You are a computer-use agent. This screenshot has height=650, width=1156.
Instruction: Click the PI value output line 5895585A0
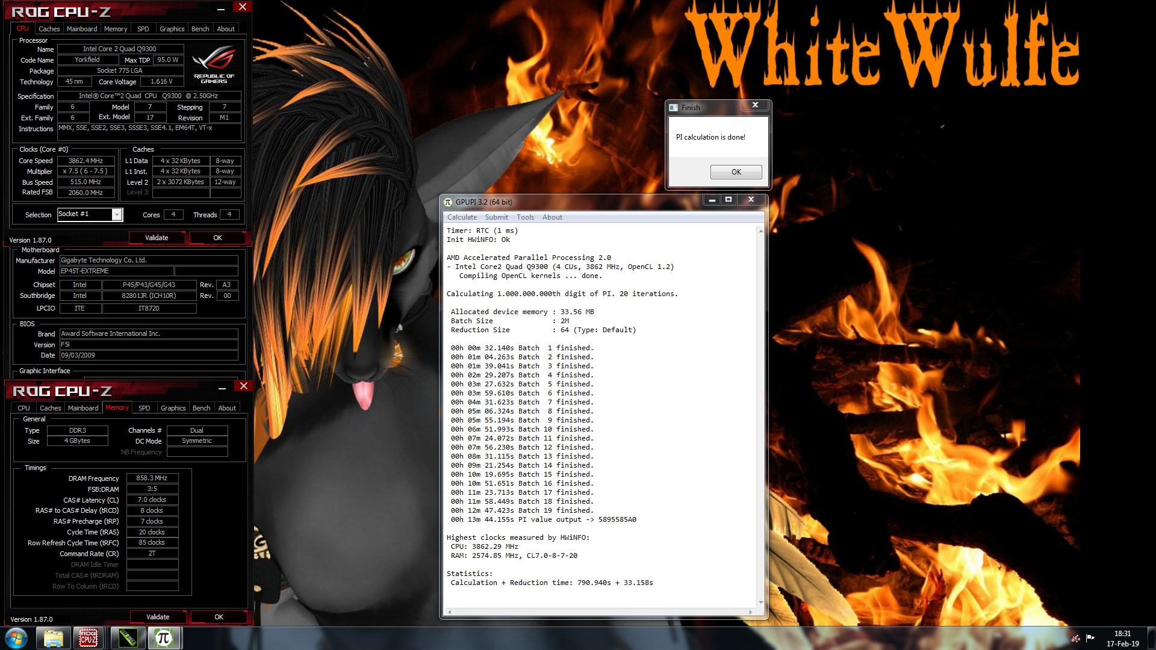(x=543, y=519)
